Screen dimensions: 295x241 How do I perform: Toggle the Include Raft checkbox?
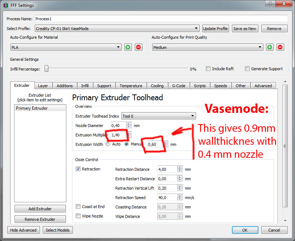click(208, 69)
